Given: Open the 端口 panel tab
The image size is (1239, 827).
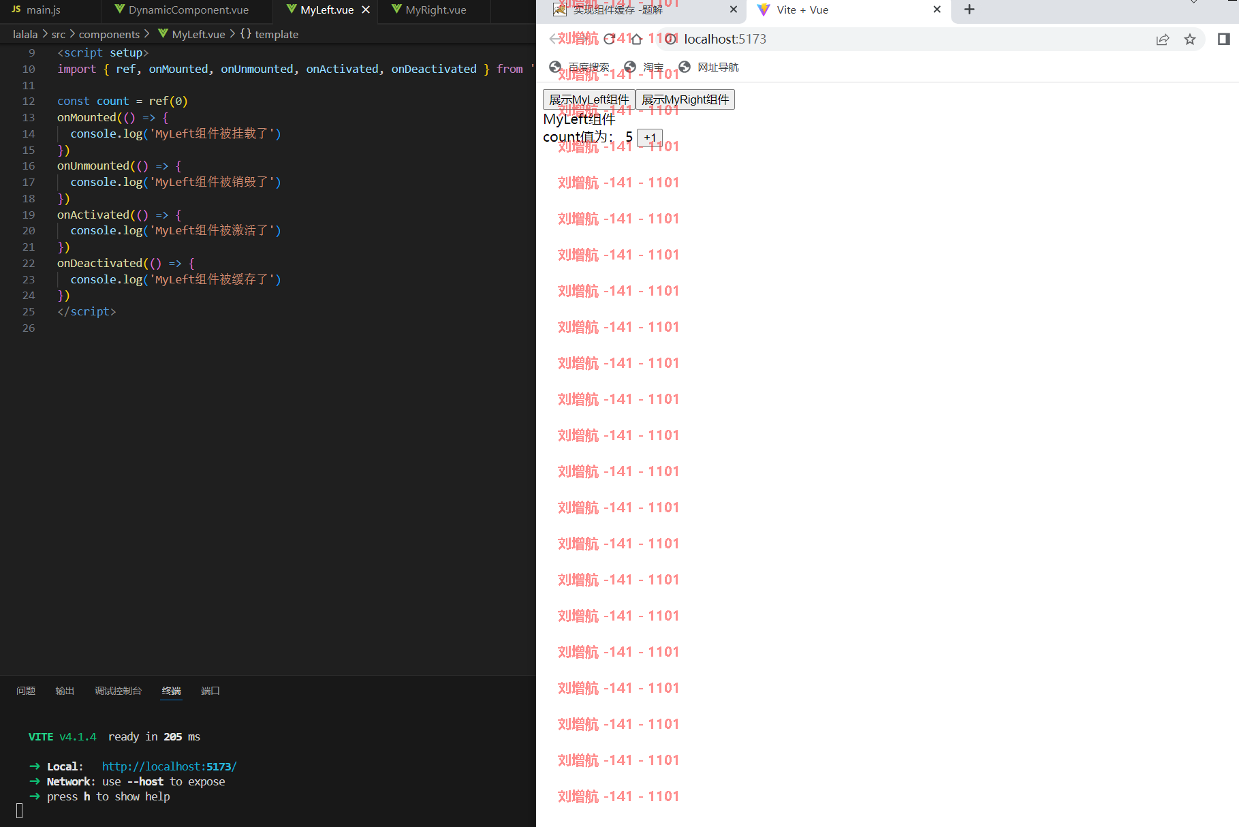Looking at the screenshot, I should coord(210,691).
